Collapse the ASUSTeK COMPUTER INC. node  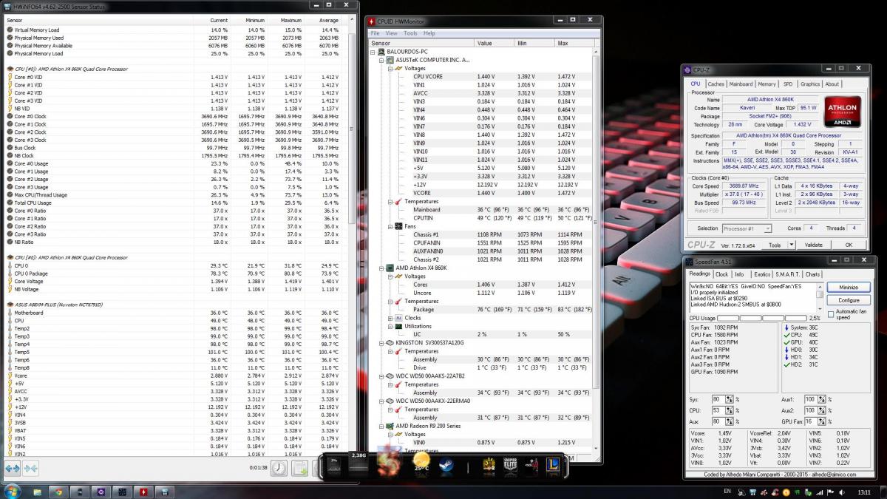[x=381, y=60]
